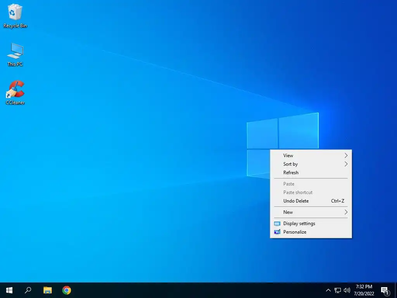Open taskbar search magnifier
This screenshot has height=298, width=397.
click(x=28, y=290)
